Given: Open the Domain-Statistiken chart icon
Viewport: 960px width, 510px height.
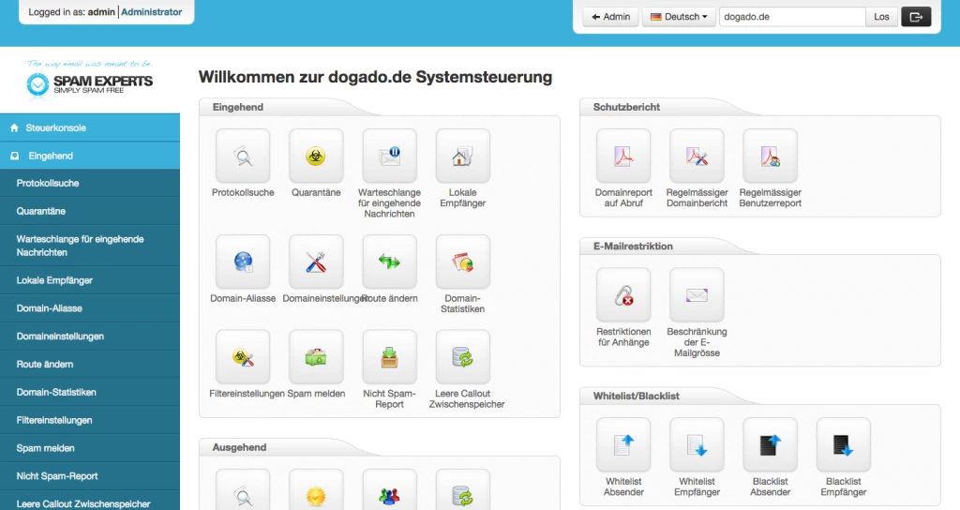Looking at the screenshot, I should tap(463, 262).
